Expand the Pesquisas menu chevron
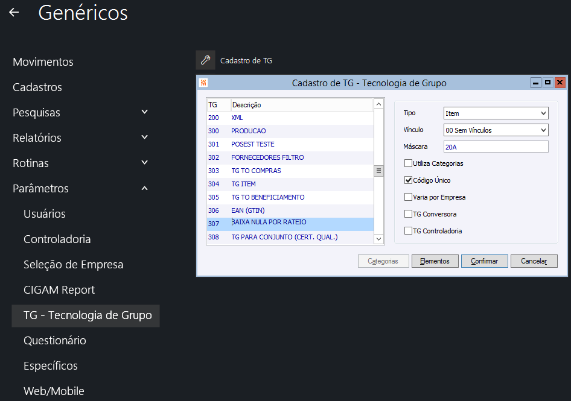 (x=145, y=112)
